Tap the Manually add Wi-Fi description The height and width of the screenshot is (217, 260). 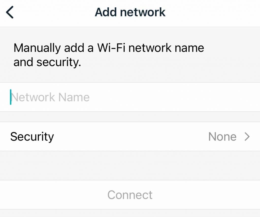(109, 48)
